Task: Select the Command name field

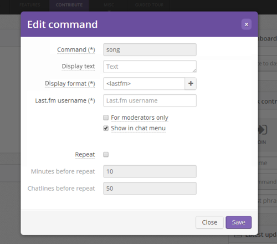Action: click(150, 50)
